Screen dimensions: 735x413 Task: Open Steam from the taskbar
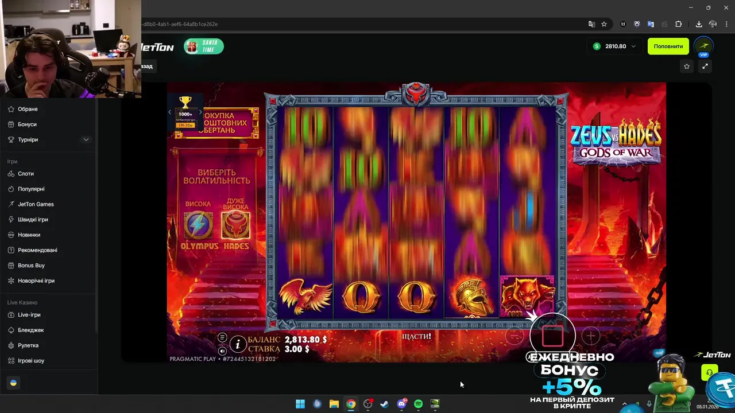[384, 404]
